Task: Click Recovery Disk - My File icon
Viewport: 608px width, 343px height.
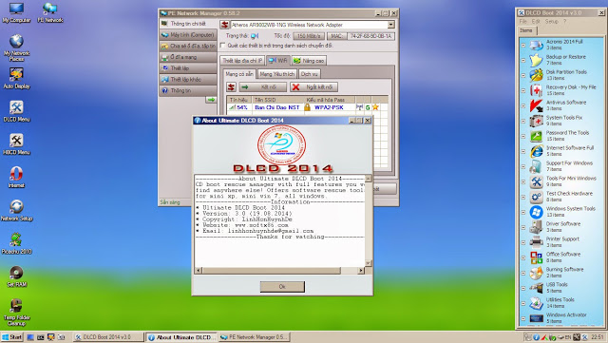Action: click(536, 90)
